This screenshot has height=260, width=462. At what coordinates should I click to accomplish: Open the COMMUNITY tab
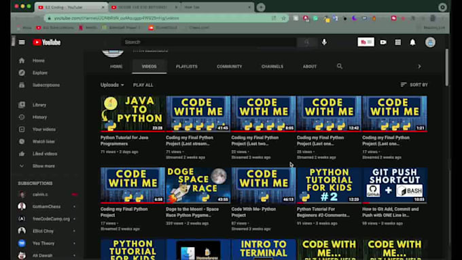(x=229, y=67)
